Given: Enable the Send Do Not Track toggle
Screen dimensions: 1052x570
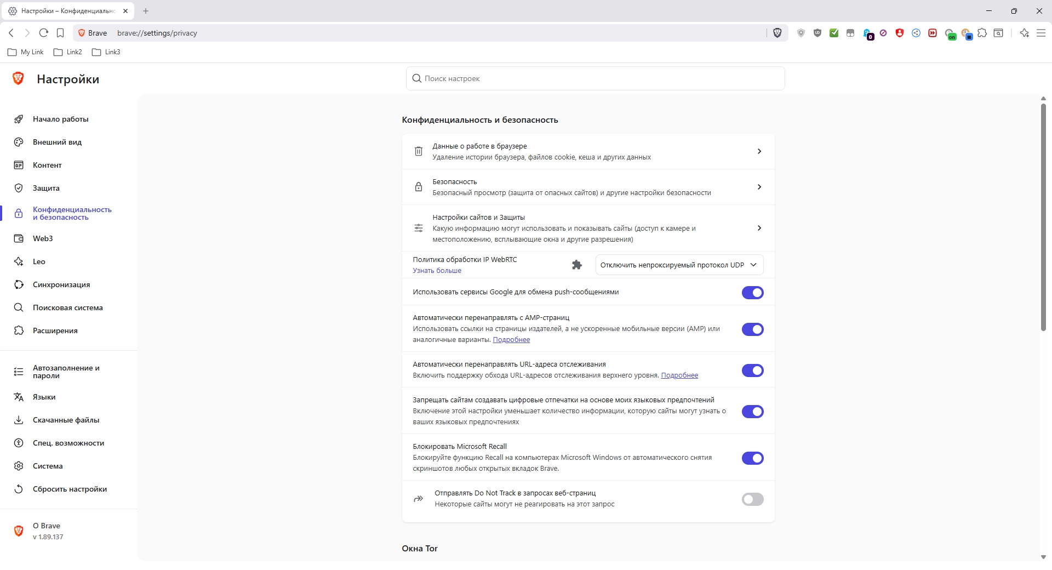Looking at the screenshot, I should pyautogui.click(x=752, y=499).
